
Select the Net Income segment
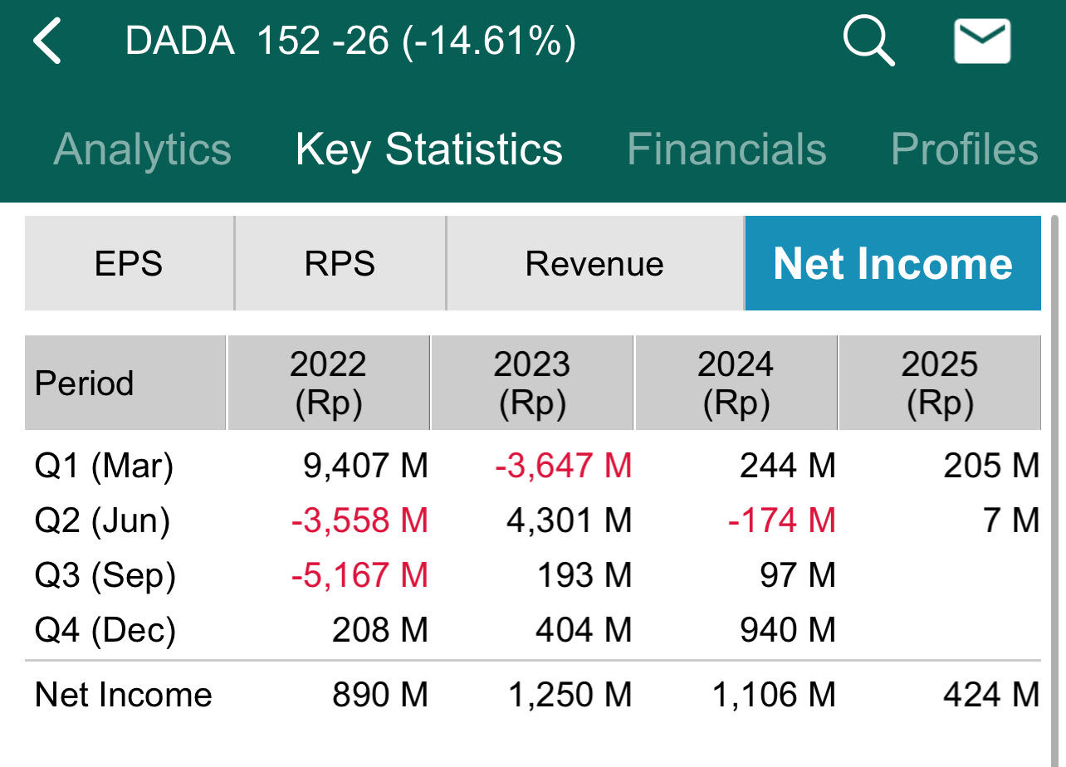coord(892,264)
